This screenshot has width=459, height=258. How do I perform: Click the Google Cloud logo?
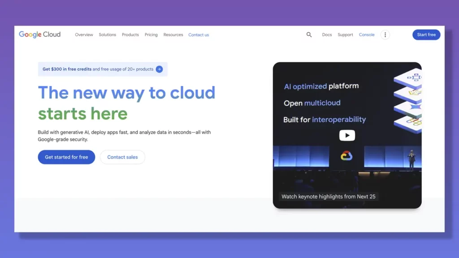click(x=39, y=34)
